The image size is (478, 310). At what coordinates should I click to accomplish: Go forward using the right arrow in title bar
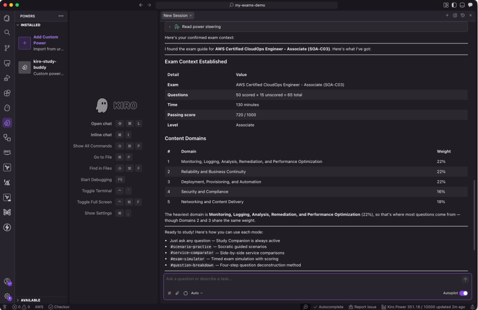click(149, 5)
